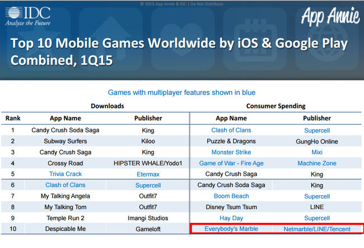
Task: Click Game of War - Fire Age
Action: click(x=231, y=163)
